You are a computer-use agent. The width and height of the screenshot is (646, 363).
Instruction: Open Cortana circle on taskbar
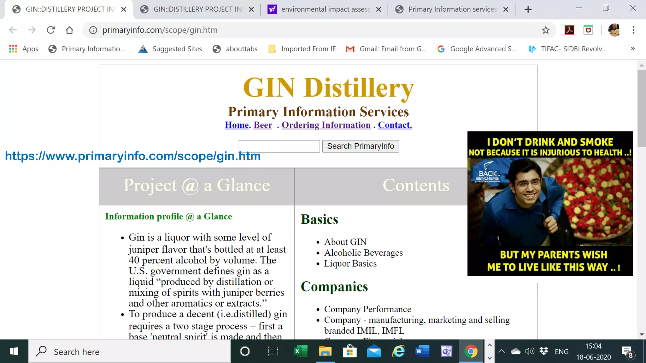pos(245,351)
